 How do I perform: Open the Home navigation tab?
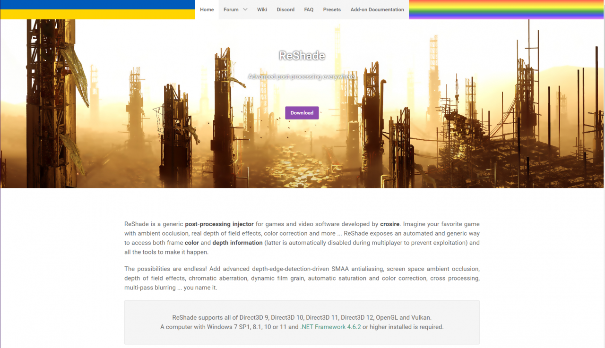tap(207, 9)
